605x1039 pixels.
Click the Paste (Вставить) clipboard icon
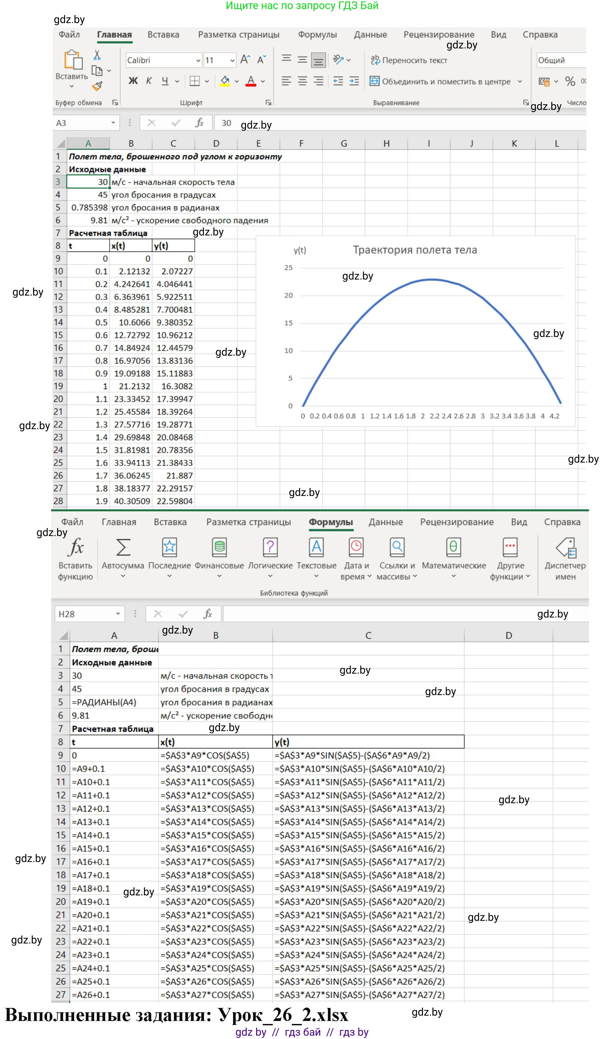coord(72,60)
